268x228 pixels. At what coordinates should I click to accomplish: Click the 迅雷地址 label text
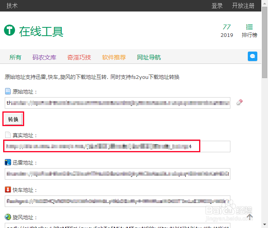25,163
